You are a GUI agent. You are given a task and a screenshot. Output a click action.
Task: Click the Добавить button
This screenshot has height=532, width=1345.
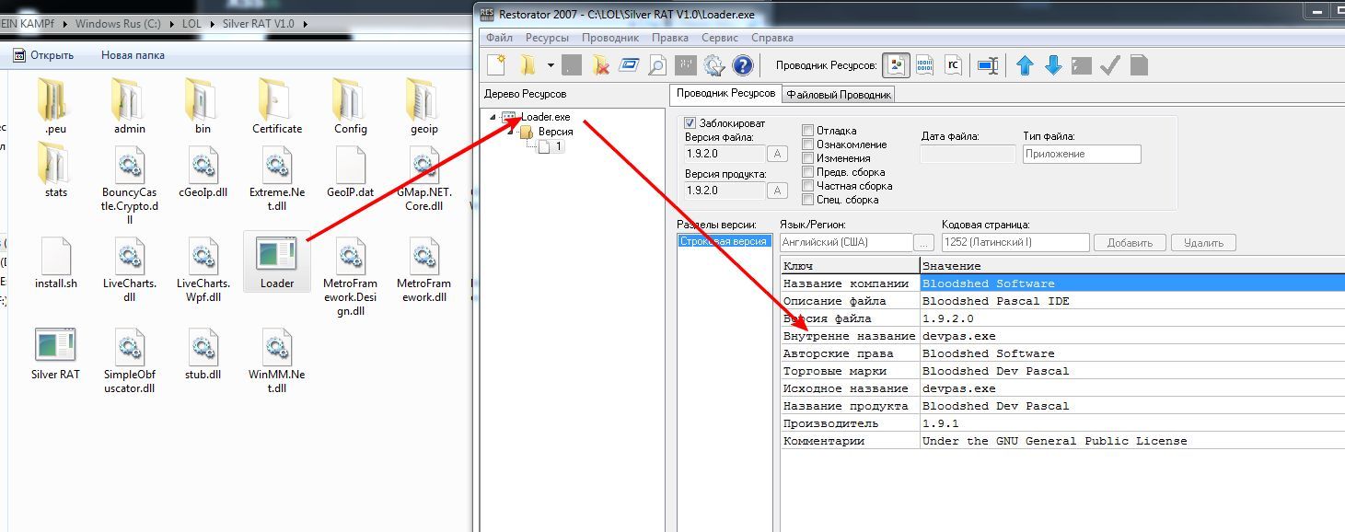pyautogui.click(x=1130, y=243)
